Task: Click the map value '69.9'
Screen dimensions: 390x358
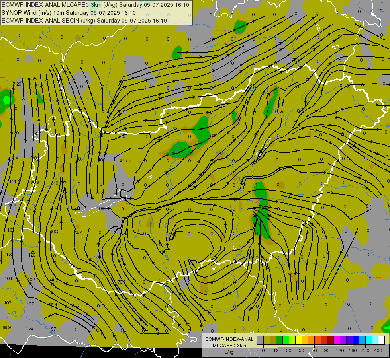Action: coord(7,327)
